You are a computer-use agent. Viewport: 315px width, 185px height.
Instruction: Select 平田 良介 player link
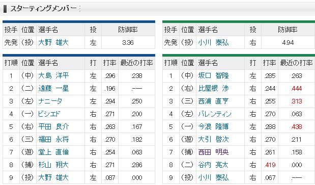(53, 126)
